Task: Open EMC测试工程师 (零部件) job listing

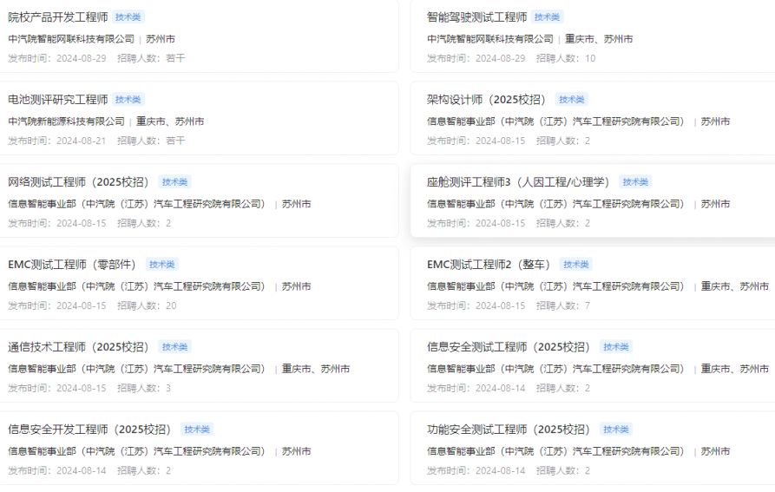Action: tap(72, 265)
